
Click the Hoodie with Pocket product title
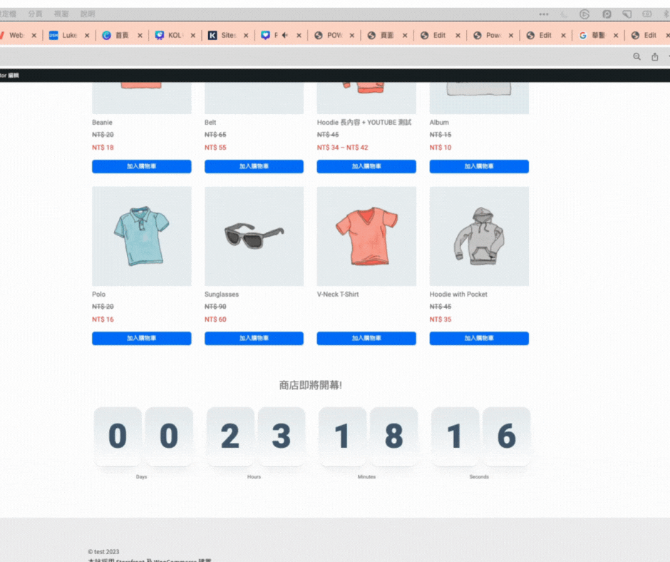[x=458, y=294]
